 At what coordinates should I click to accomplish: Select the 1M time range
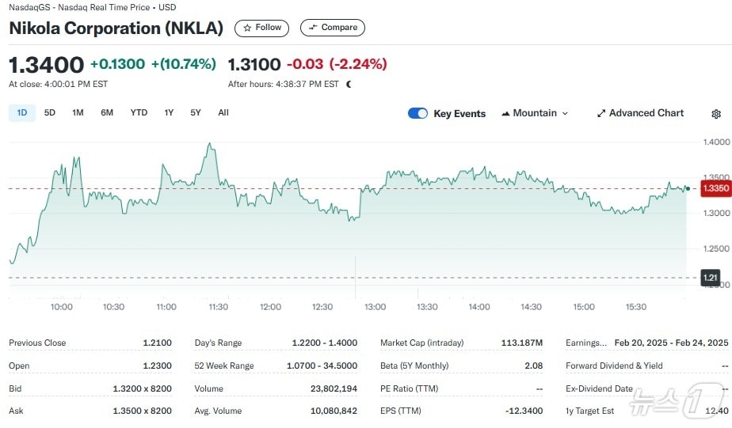coord(78,112)
